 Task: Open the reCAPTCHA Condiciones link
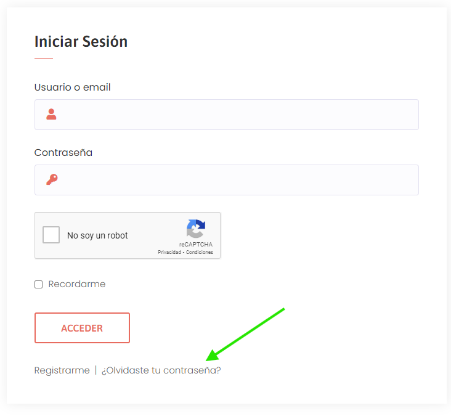(x=200, y=252)
